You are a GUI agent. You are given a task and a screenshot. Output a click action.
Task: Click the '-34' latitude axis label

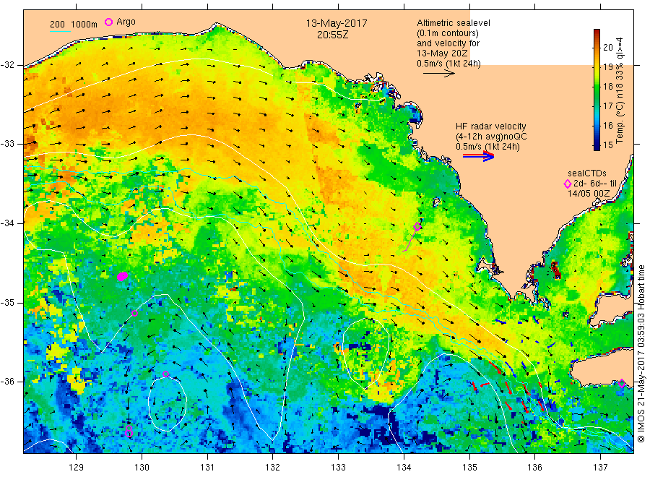point(7,223)
